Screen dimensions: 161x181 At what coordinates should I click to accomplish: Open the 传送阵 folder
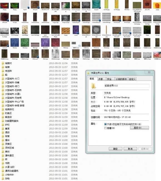[8, 71]
